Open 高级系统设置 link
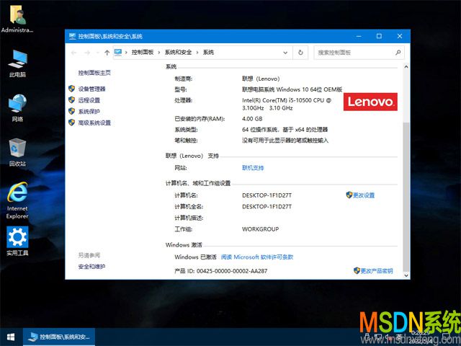Image resolution: width=461 pixels, height=346 pixels. 94,123
